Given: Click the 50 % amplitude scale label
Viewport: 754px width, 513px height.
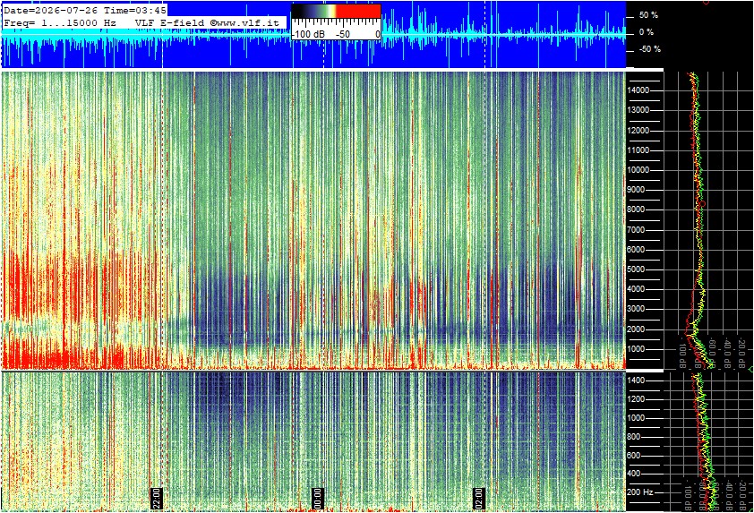Looking at the screenshot, I should pos(648,15).
